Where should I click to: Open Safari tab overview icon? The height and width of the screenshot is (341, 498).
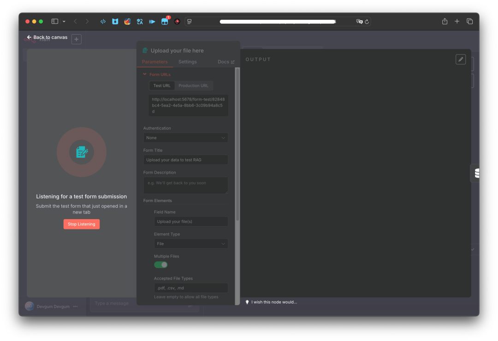[x=469, y=21]
